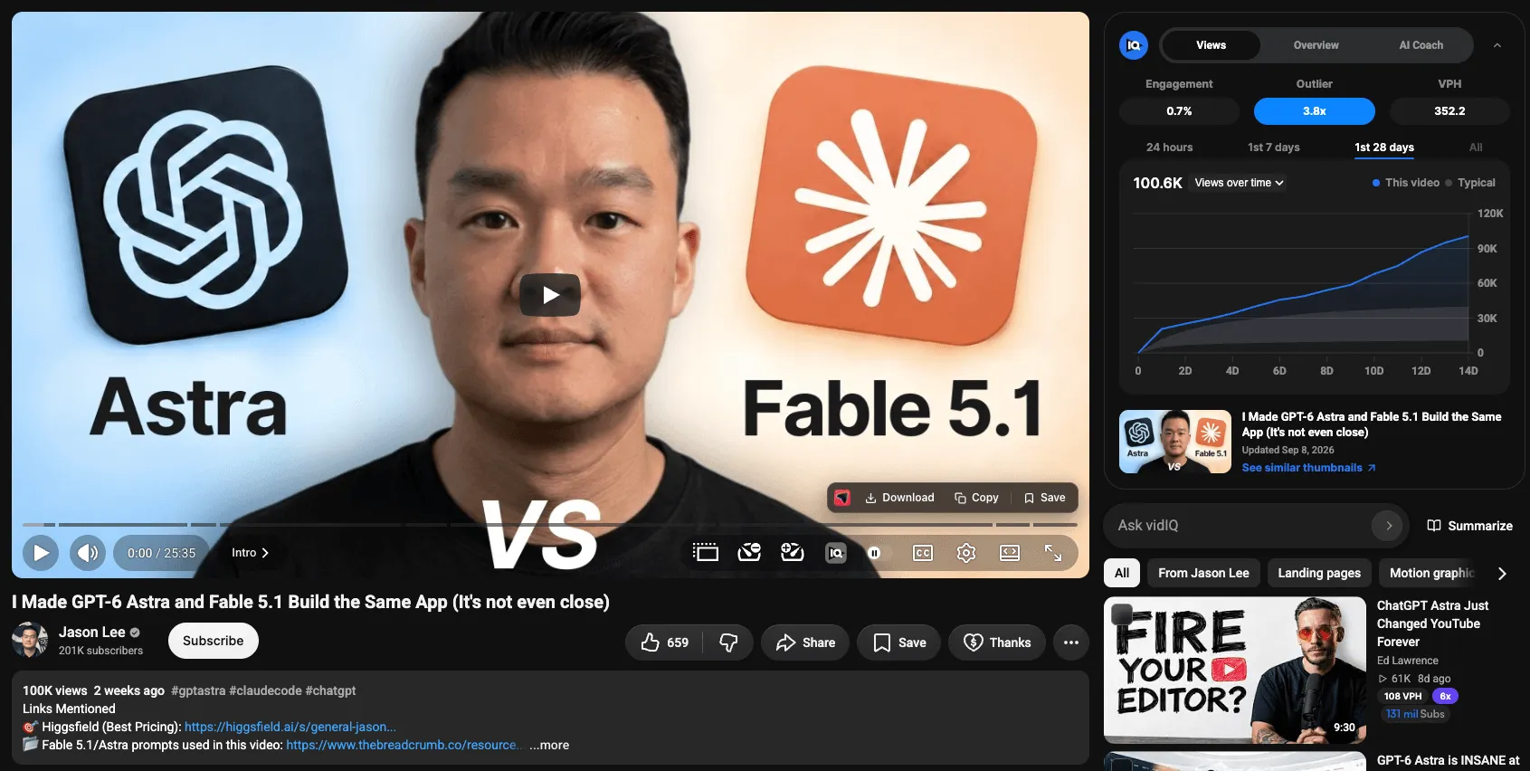Expand description with ...more
Image resolution: width=1530 pixels, height=771 pixels.
549,745
